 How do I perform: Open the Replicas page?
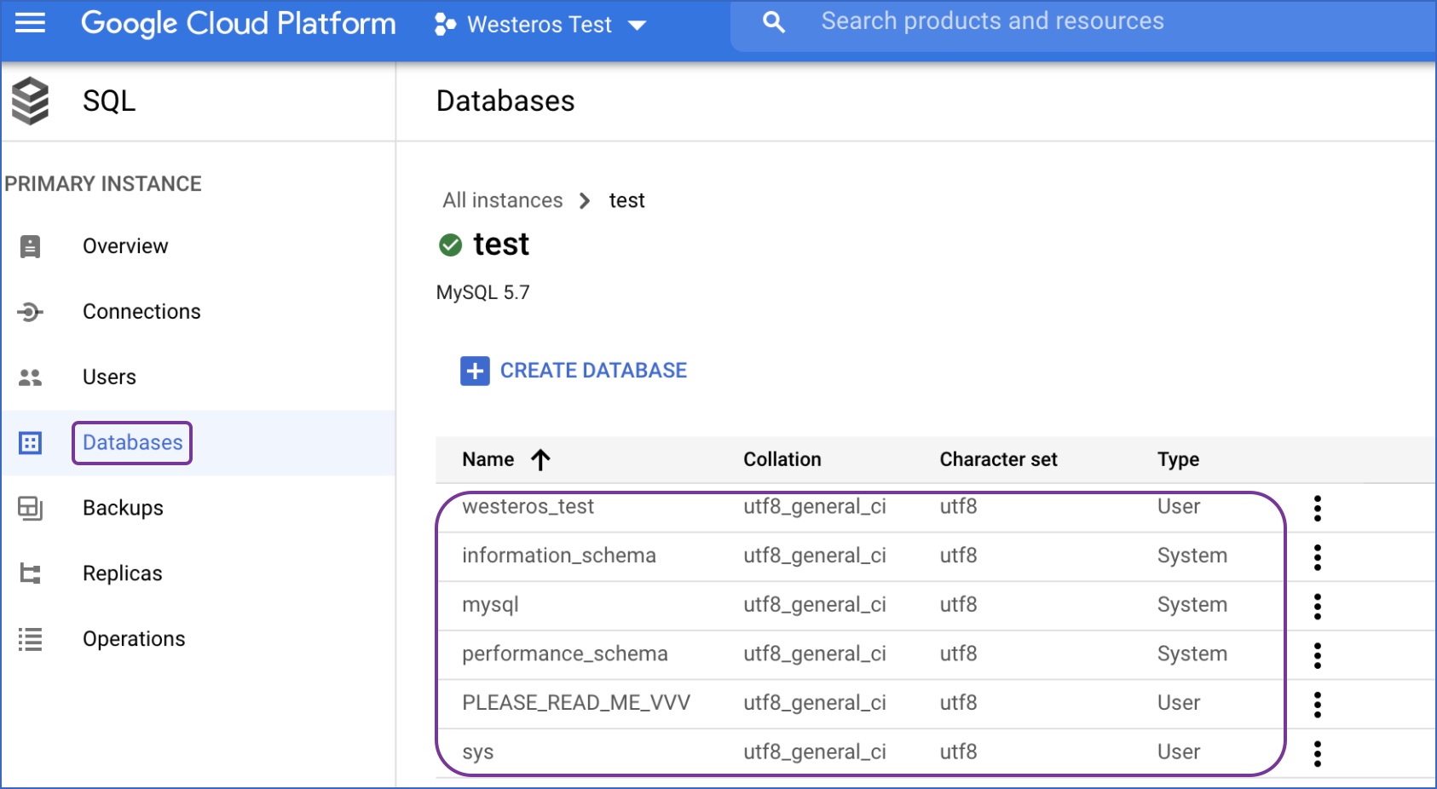pos(122,573)
